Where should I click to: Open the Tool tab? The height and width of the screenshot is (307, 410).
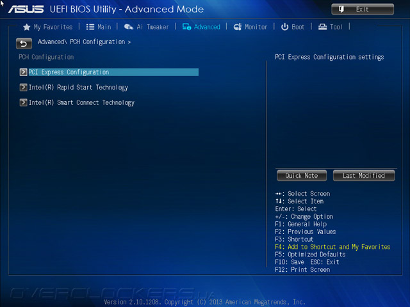pyautogui.click(x=331, y=27)
